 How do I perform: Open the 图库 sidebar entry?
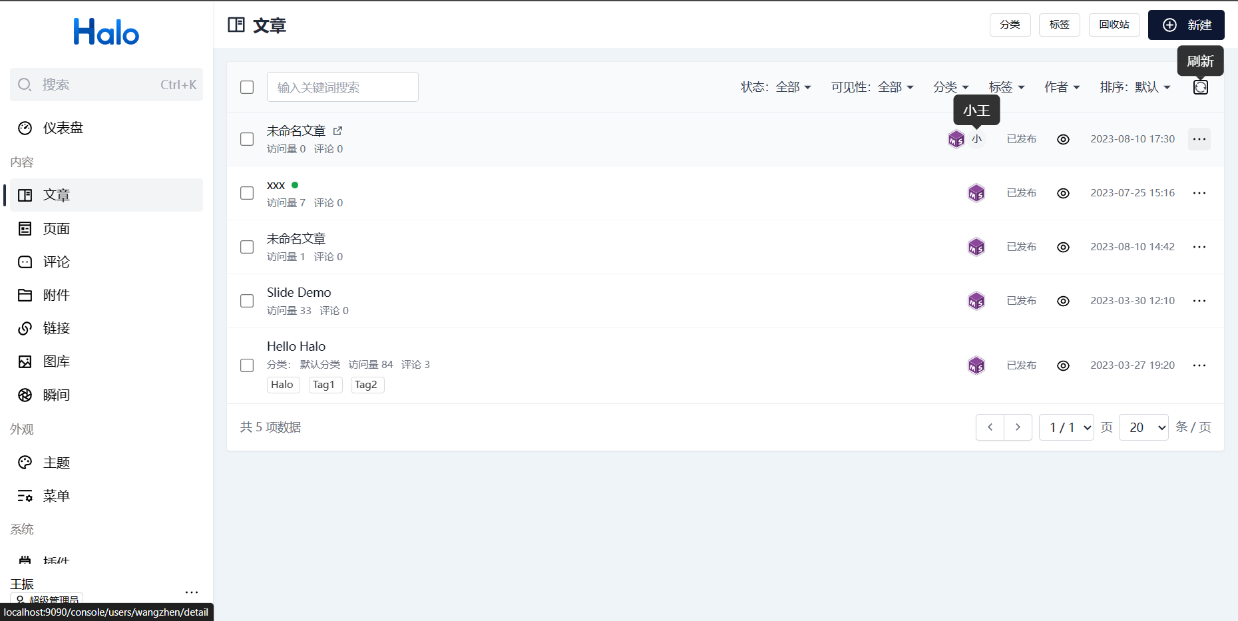click(x=56, y=361)
